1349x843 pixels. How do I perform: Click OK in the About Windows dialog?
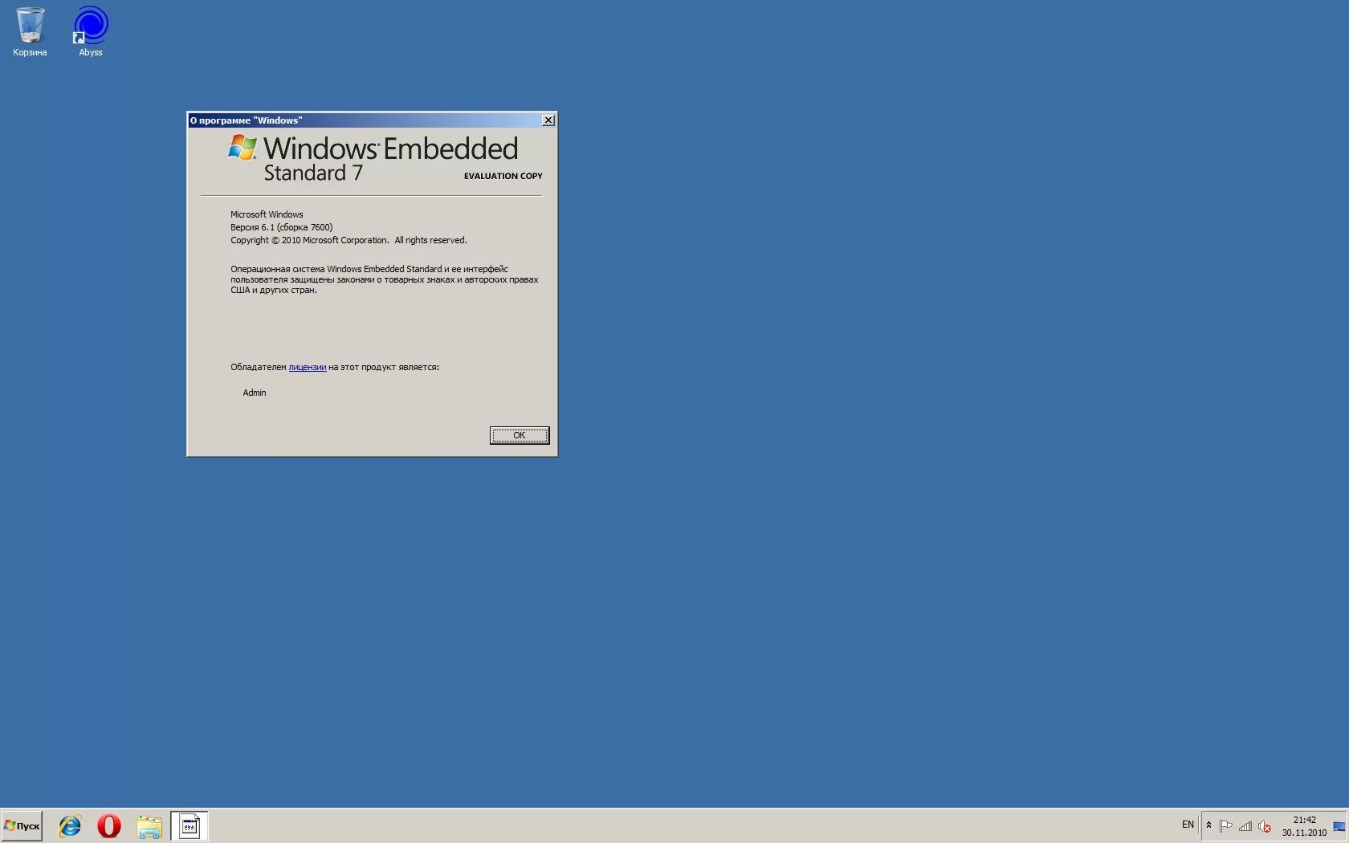(x=520, y=435)
